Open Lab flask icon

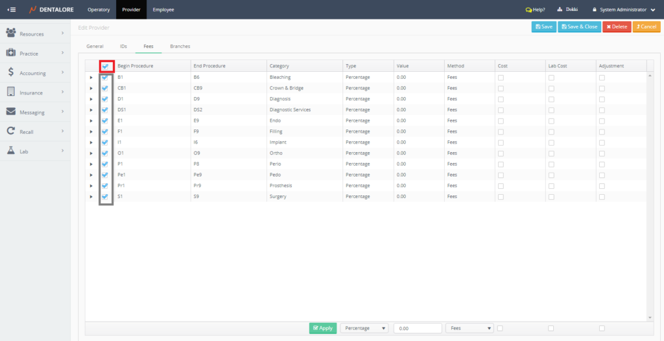point(11,151)
